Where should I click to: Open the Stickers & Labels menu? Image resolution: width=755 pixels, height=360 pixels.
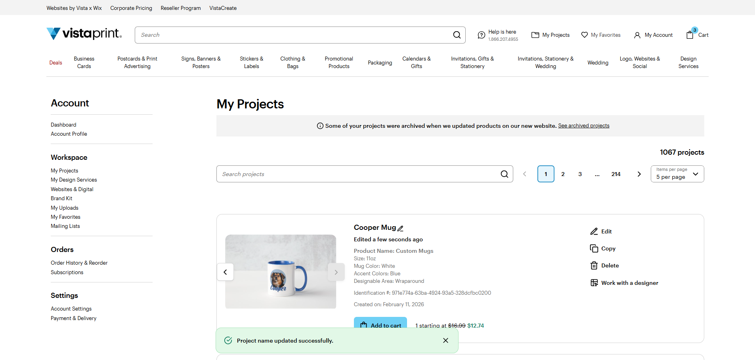tap(252, 63)
